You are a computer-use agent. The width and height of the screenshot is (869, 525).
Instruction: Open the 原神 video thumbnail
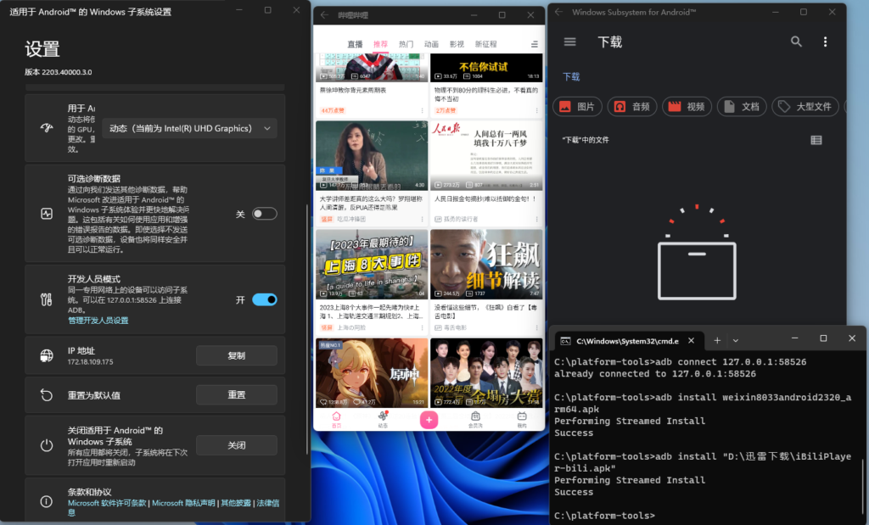click(x=372, y=372)
